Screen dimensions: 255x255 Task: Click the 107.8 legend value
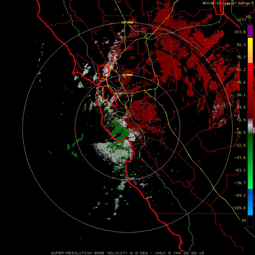pos(240,32)
